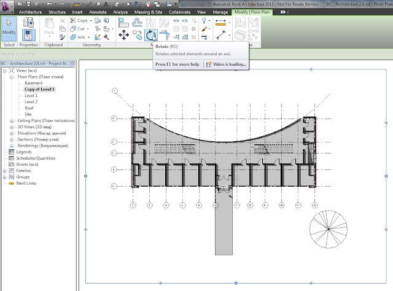Click Copy to Clipboard icon
Viewport: 393px width, 291px height.
click(63, 29)
